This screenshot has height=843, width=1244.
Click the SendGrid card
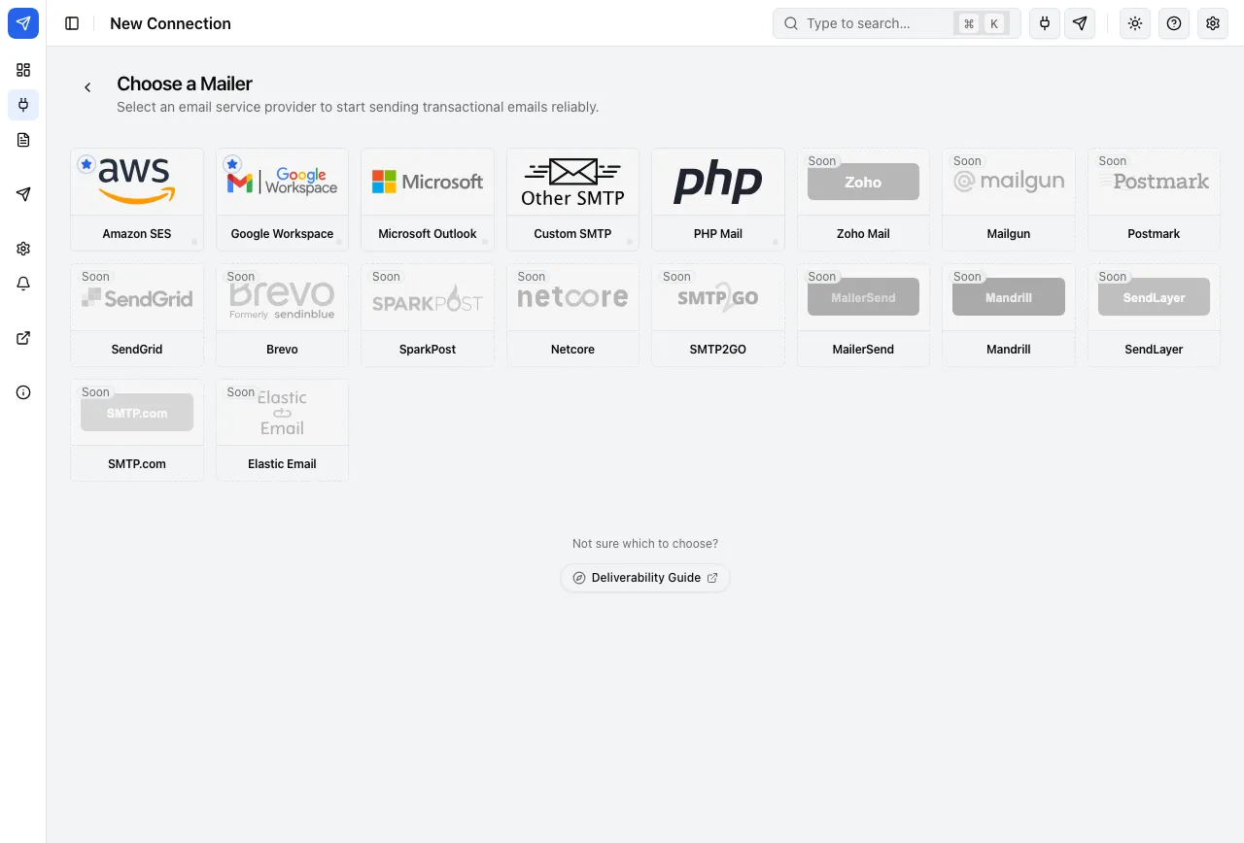(x=137, y=315)
